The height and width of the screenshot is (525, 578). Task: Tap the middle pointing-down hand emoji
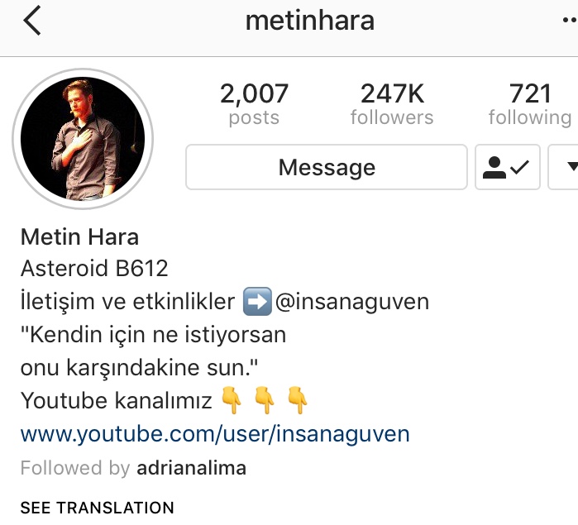point(265,400)
